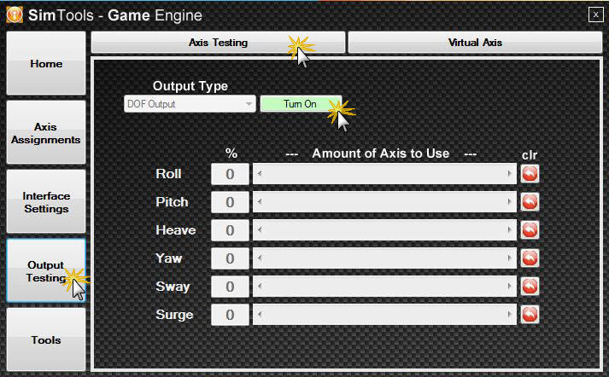Reset the Pitch axis with clr icon
The height and width of the screenshot is (377, 609).
click(530, 202)
